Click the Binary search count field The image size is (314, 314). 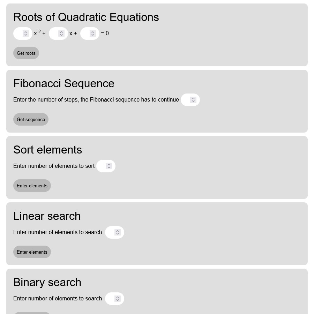(111, 299)
